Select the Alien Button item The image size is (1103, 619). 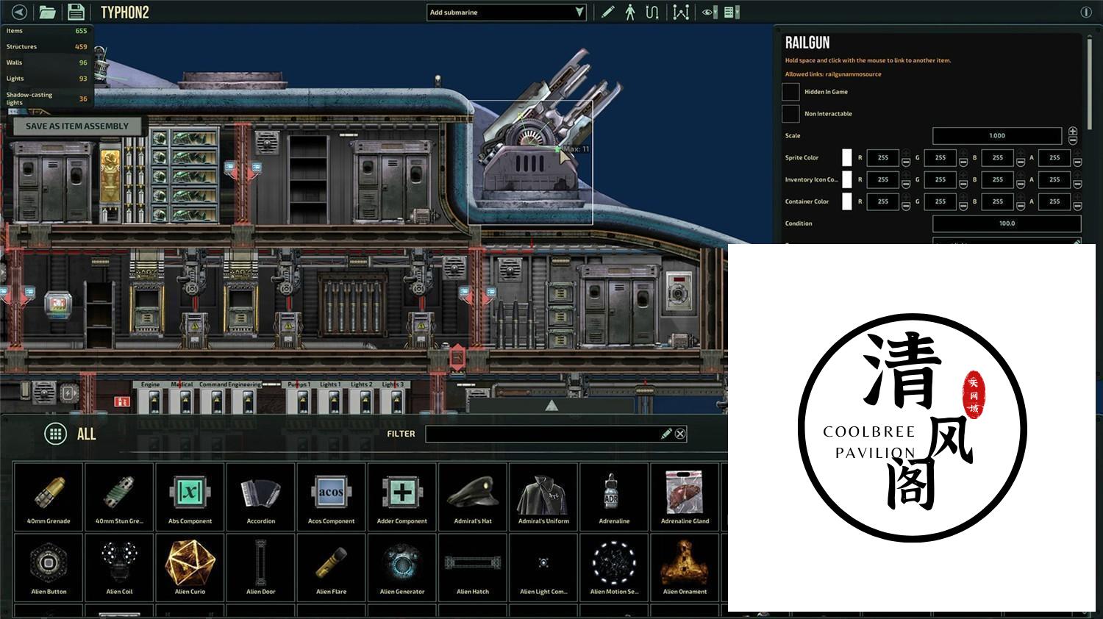[49, 567]
